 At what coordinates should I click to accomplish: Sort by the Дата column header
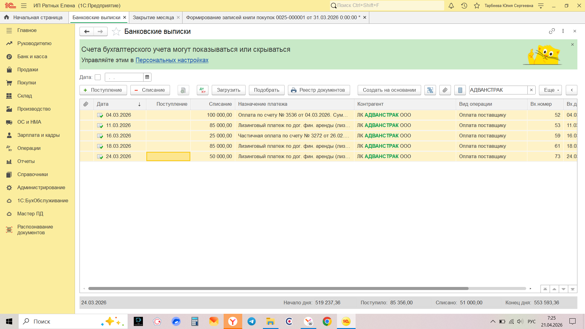point(119,104)
